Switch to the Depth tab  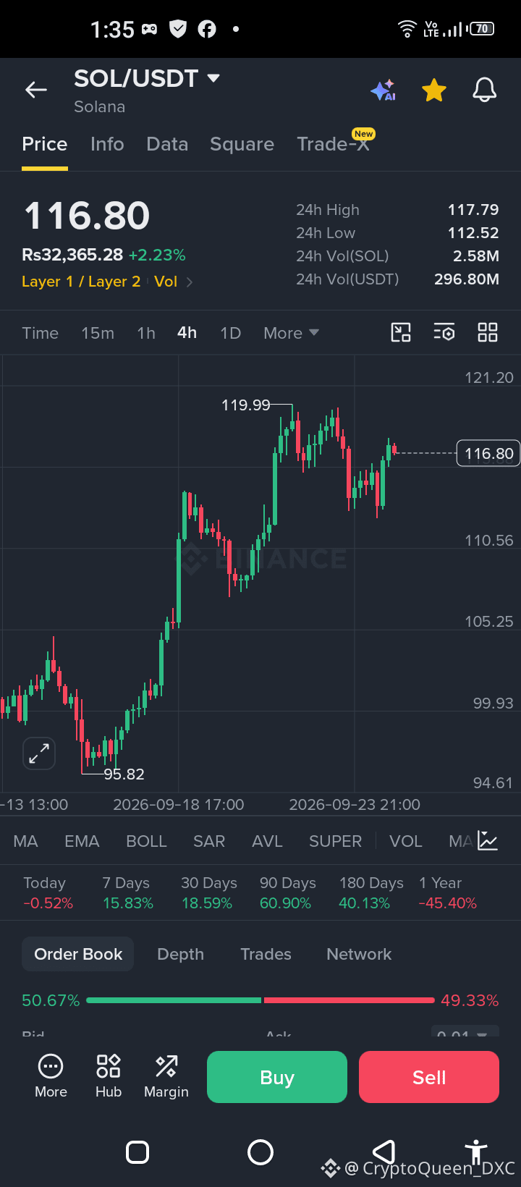click(180, 954)
